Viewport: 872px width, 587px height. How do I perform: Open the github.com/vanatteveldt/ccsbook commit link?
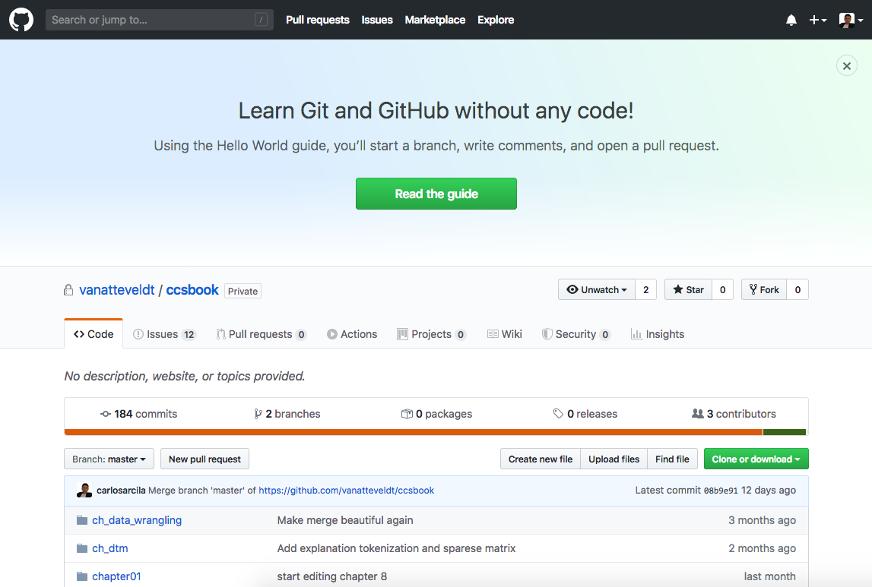(347, 491)
